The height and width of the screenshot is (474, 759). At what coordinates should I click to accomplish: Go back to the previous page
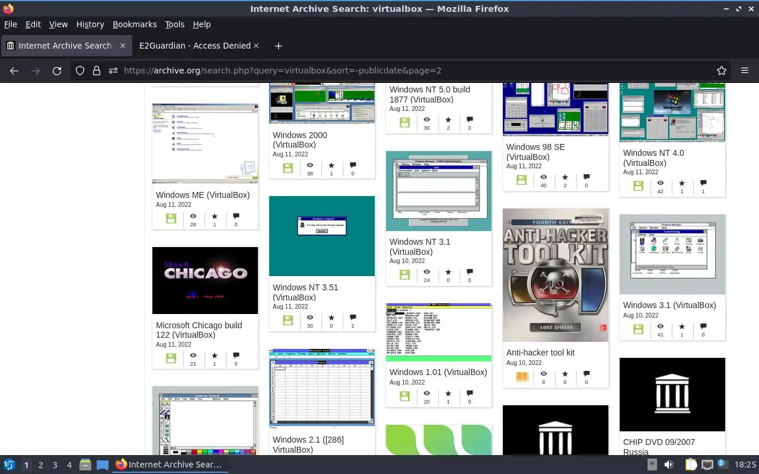[14, 71]
